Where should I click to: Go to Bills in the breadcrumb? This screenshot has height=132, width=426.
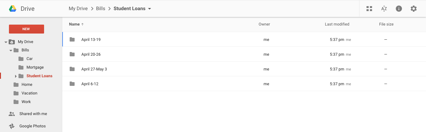point(100,9)
